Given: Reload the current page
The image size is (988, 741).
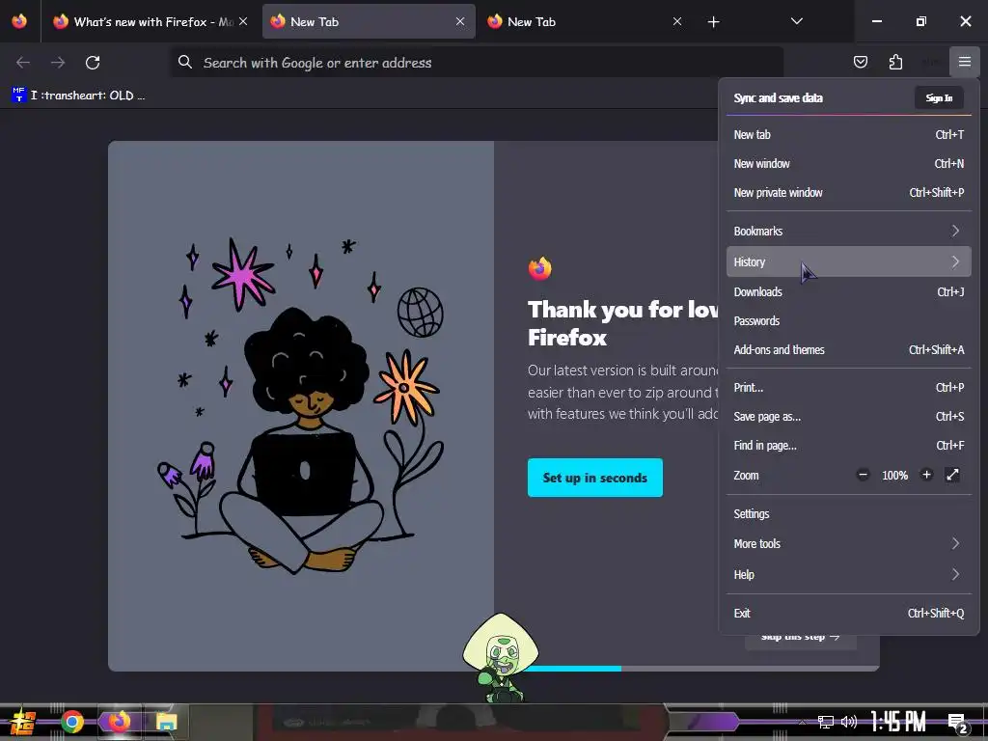Looking at the screenshot, I should point(93,63).
